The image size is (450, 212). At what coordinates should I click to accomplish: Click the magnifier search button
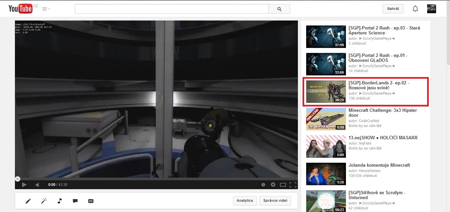(279, 9)
